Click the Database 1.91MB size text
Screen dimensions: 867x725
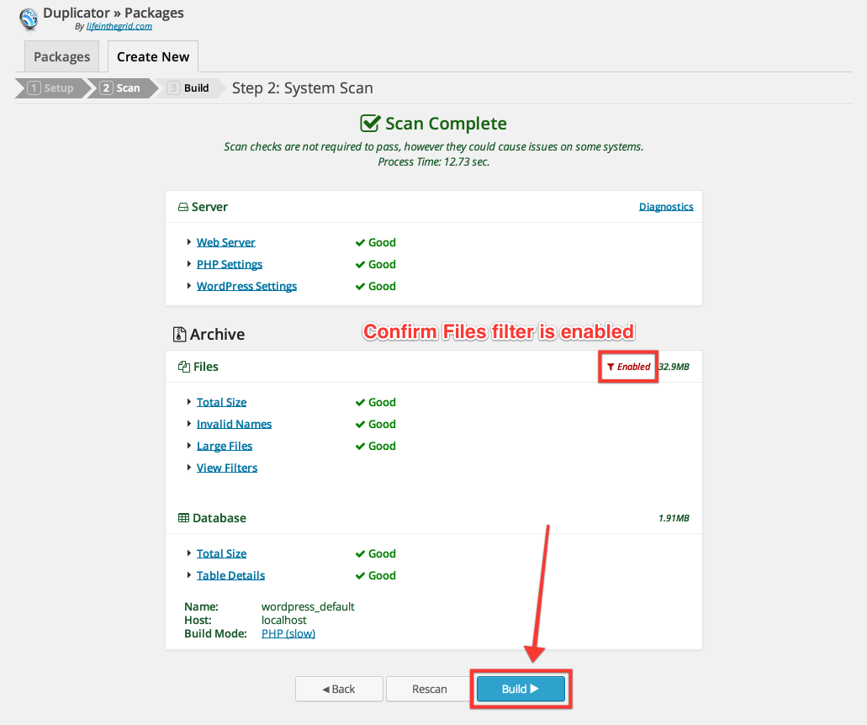(674, 518)
